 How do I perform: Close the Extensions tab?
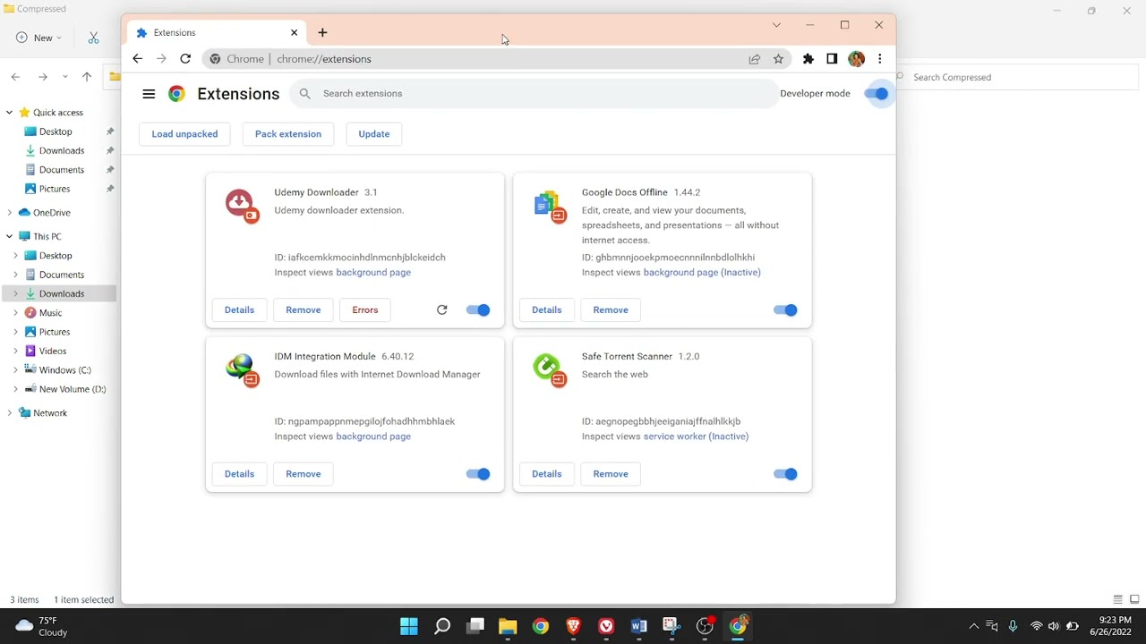pos(294,33)
